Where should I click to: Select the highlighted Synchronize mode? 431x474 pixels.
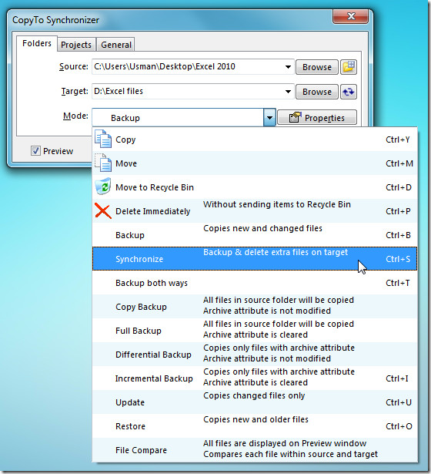tap(255, 258)
